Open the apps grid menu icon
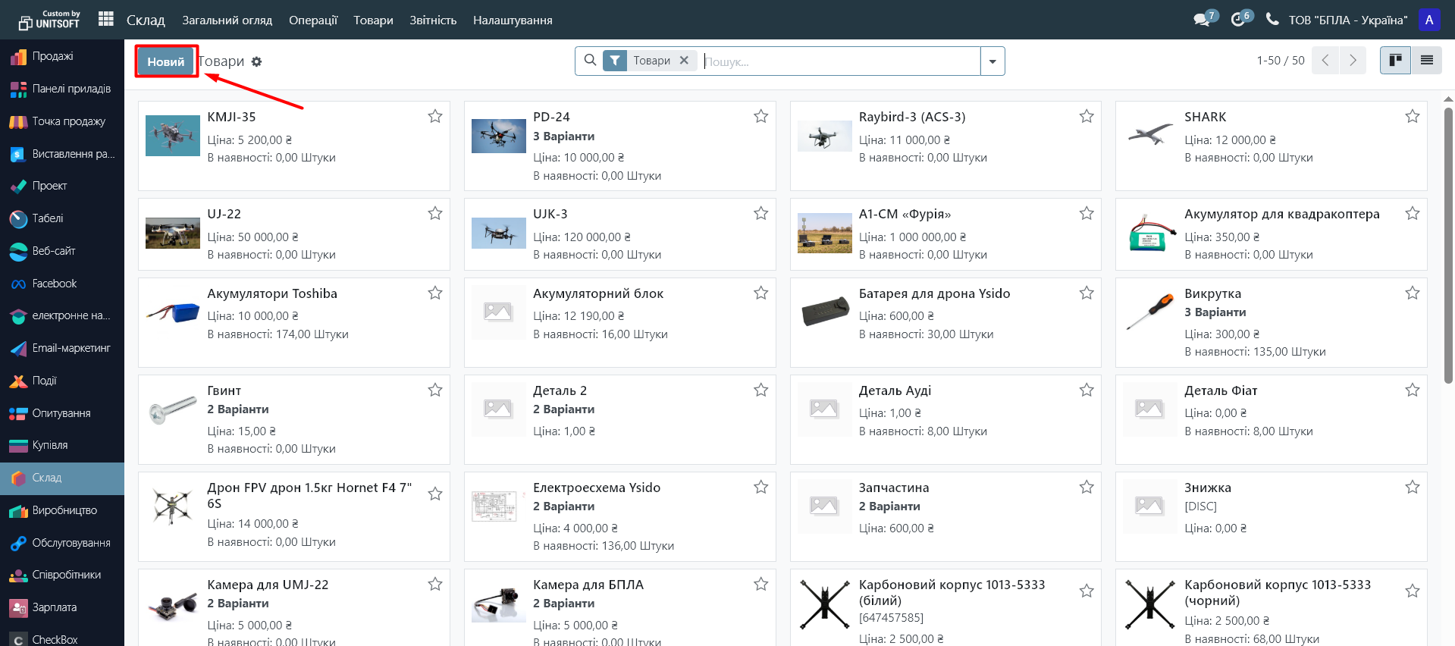 (106, 19)
